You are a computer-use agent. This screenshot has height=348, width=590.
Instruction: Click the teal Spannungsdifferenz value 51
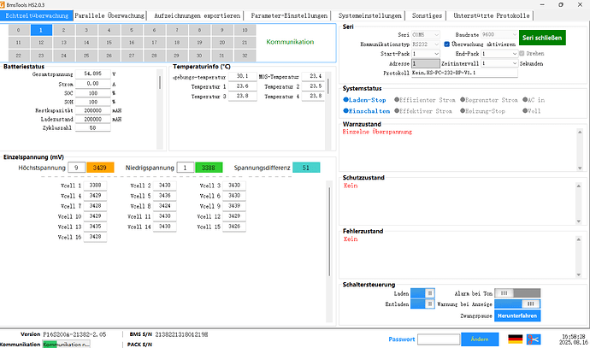[x=306, y=168]
